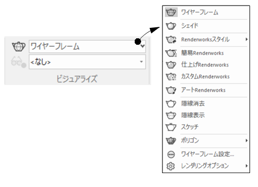The width and height of the screenshot is (258, 187).
Task: Click the 簡易Renderworks teapot icon
Action: coord(171,53)
